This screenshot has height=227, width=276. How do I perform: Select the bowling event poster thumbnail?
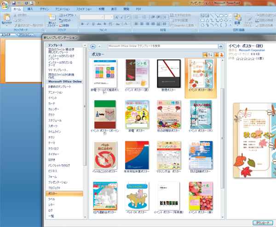105,114
